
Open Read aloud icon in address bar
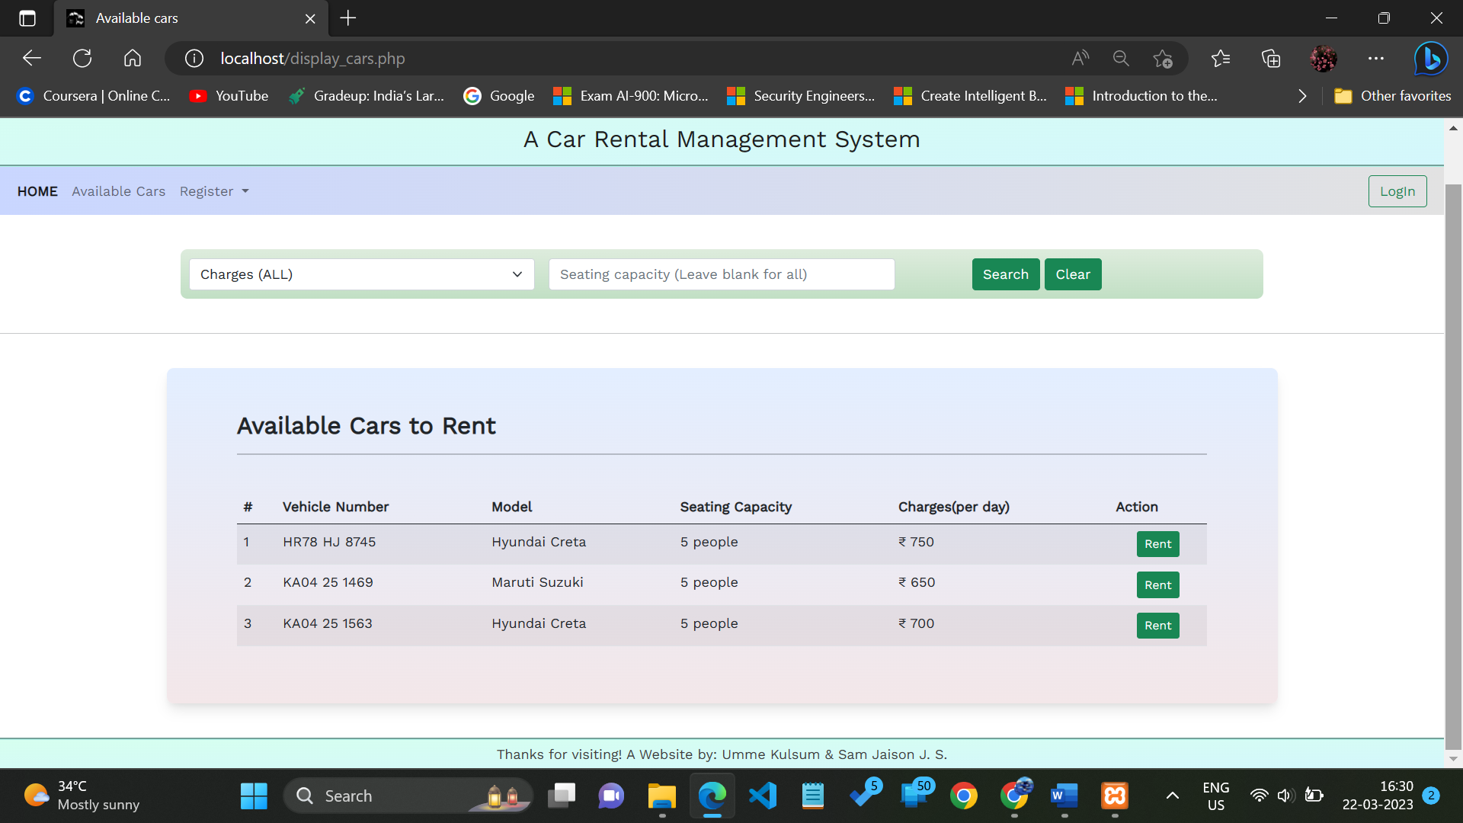click(1080, 58)
